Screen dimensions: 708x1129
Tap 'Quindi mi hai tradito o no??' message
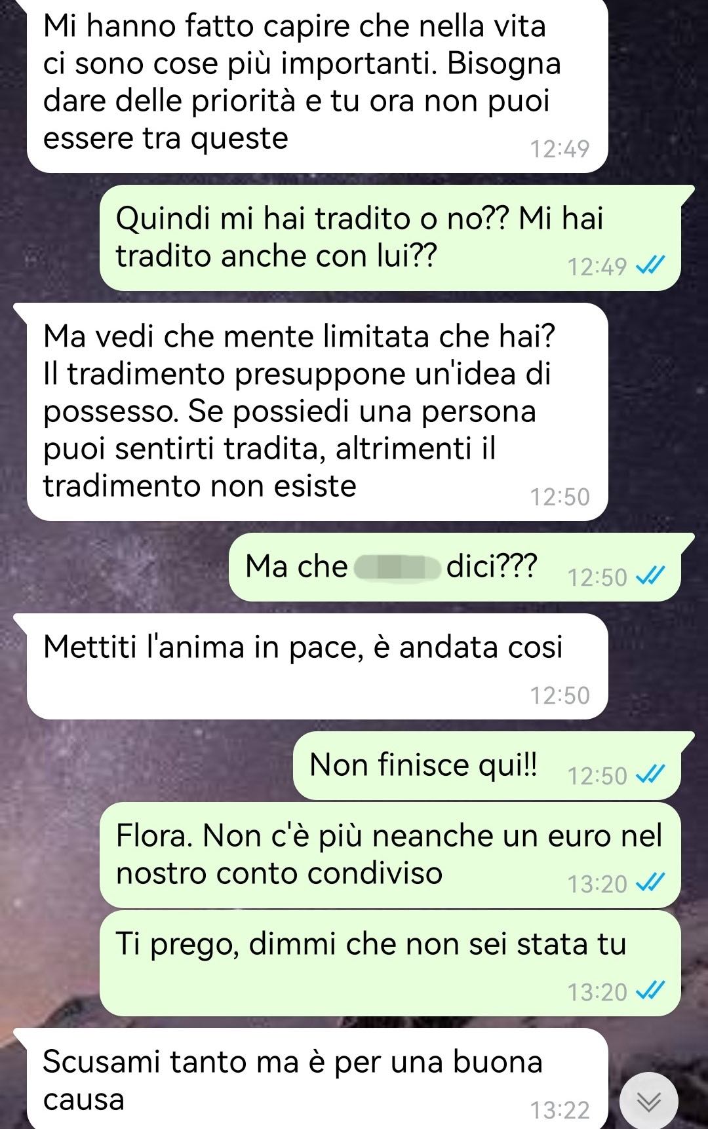tap(390, 238)
